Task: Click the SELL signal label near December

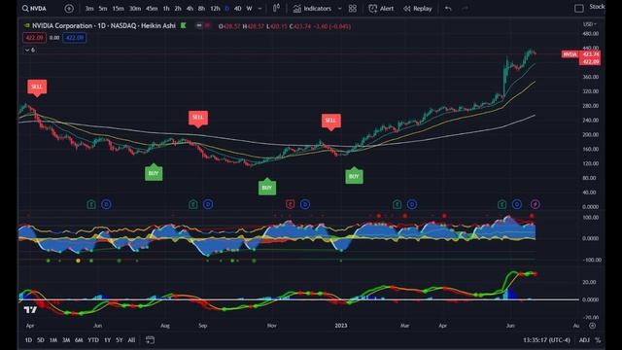Action: [x=330, y=122]
